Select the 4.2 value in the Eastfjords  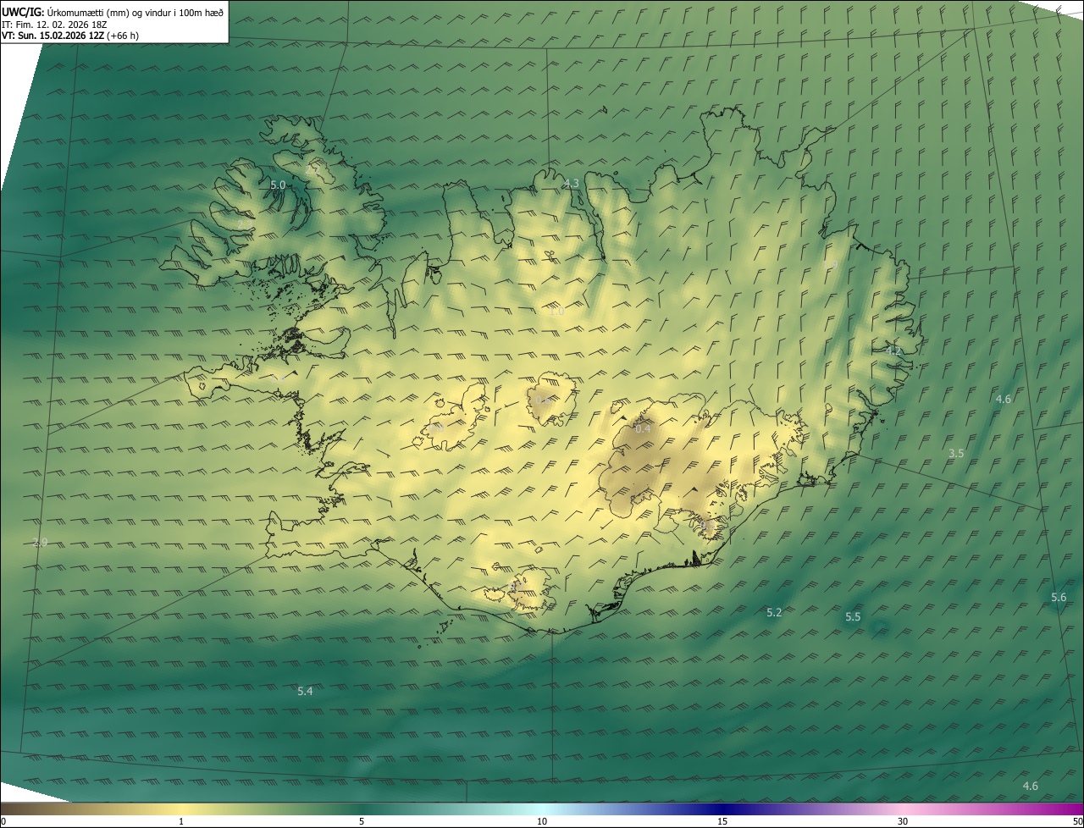pyautogui.click(x=893, y=351)
